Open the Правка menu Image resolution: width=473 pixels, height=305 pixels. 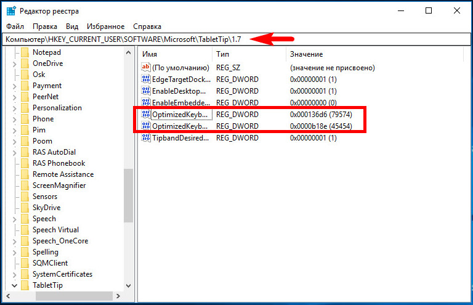pos(45,26)
